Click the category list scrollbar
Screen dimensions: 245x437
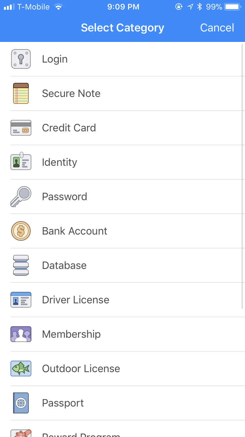tap(242, 177)
